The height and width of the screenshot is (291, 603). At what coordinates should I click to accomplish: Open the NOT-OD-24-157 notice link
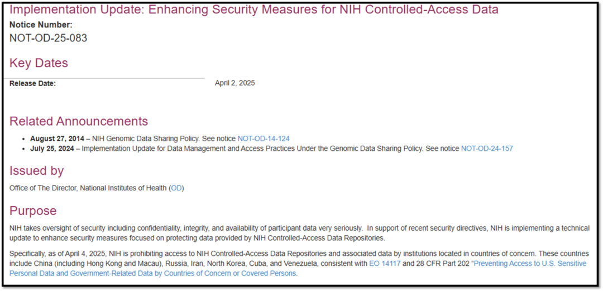coord(487,148)
